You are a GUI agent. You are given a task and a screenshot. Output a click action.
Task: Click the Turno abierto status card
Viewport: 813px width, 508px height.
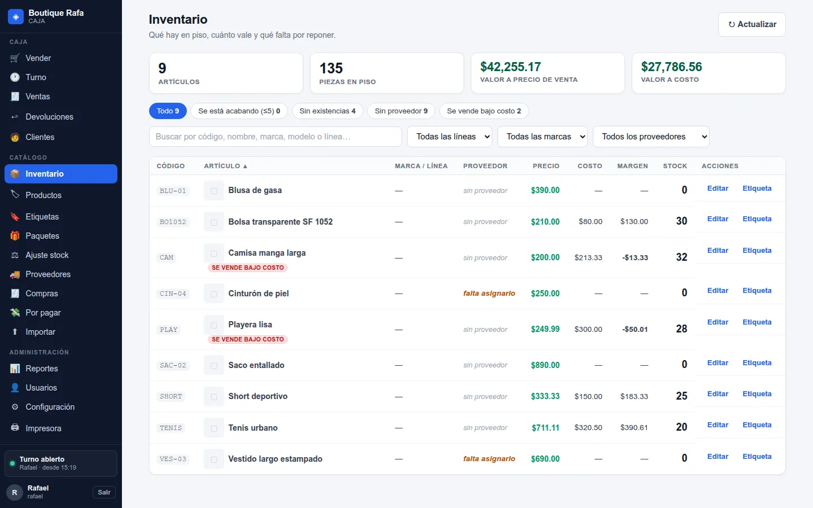point(61,463)
